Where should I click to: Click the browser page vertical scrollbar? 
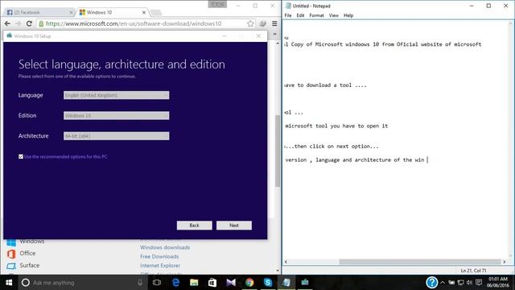point(278,151)
